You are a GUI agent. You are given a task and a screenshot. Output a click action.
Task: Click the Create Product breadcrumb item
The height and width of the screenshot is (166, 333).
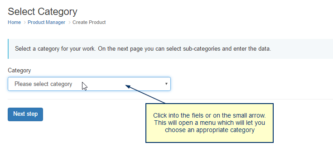(89, 22)
